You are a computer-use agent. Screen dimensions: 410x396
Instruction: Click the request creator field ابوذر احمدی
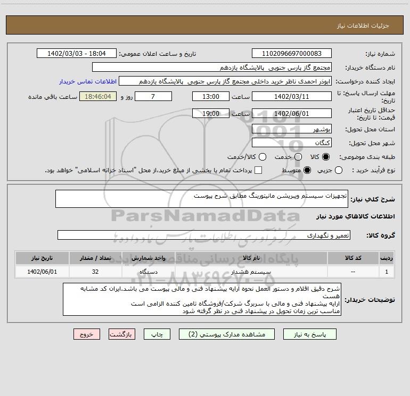pos(225,81)
